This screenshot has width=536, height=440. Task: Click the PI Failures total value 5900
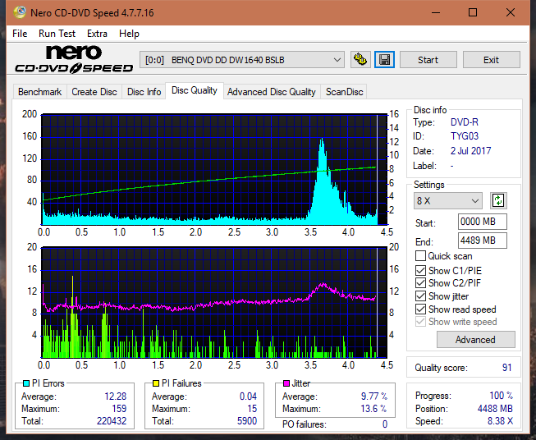tap(247, 421)
